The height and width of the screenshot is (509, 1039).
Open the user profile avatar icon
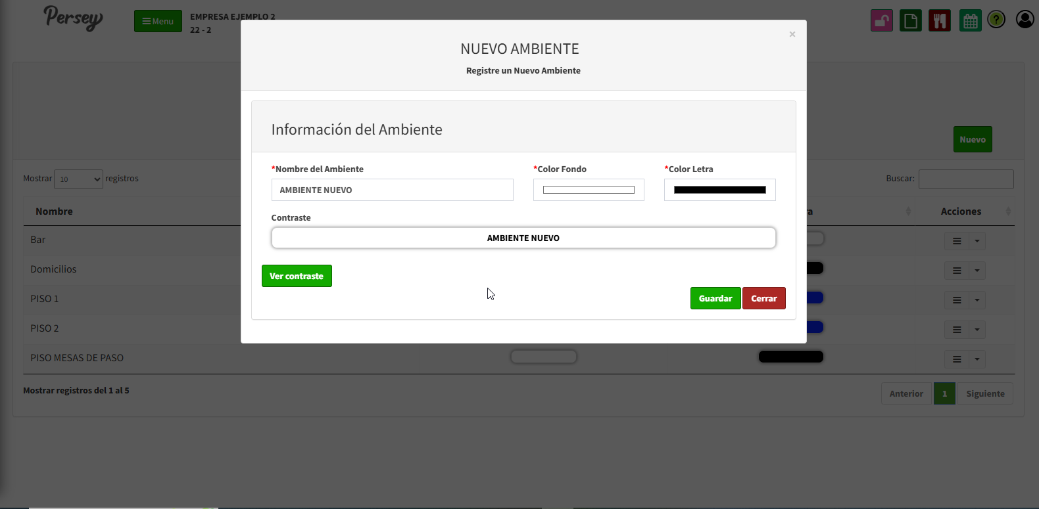coord(1025,20)
